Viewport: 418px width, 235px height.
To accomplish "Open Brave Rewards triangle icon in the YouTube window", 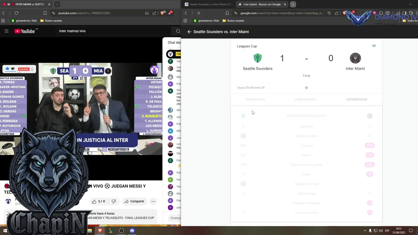I will (x=170, y=13).
